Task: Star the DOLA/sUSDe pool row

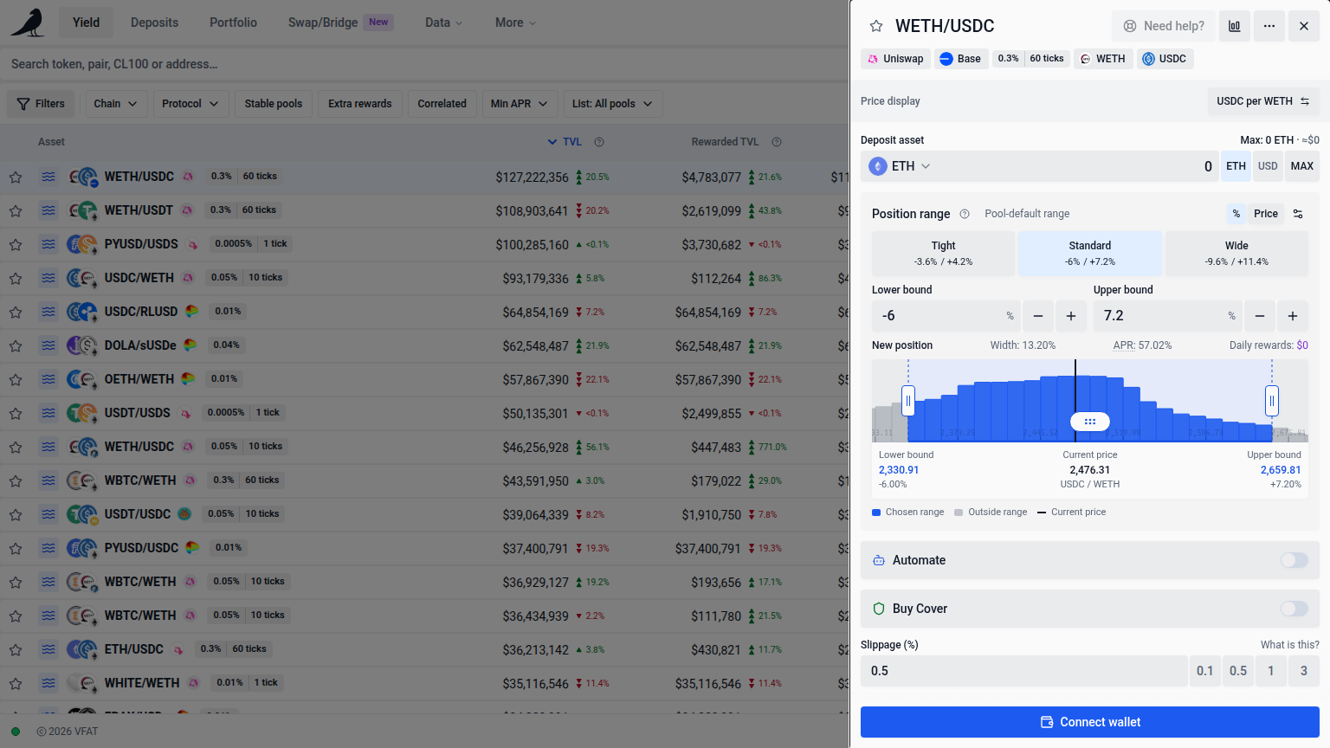Action: (16, 345)
